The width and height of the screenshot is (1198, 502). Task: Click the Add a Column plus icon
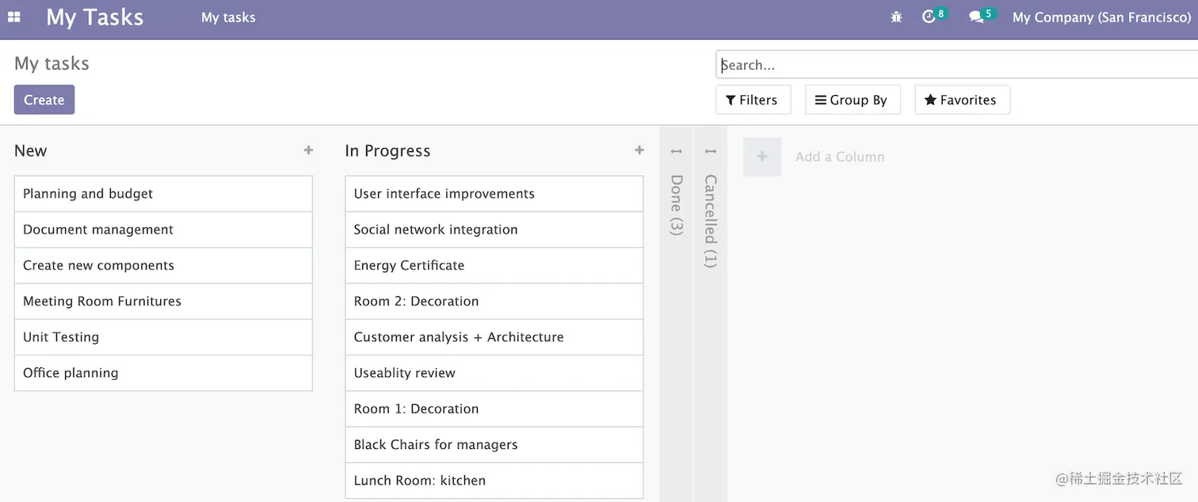point(762,157)
